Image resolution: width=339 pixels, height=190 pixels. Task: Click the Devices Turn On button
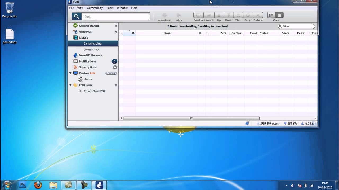pyautogui.click(x=111, y=73)
